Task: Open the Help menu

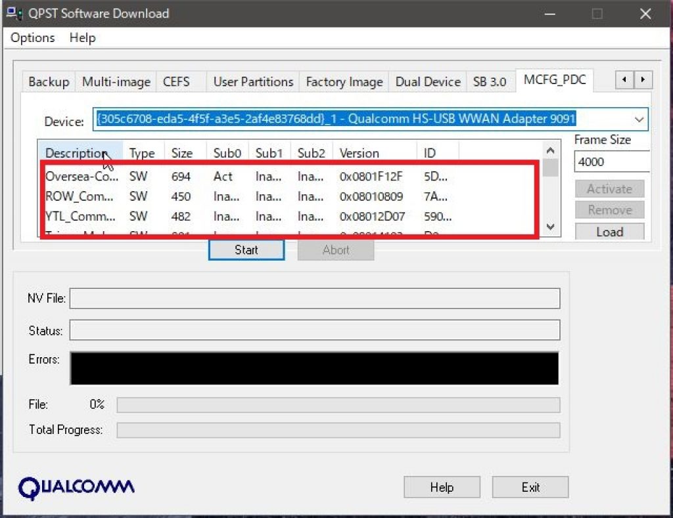Action: pyautogui.click(x=82, y=38)
